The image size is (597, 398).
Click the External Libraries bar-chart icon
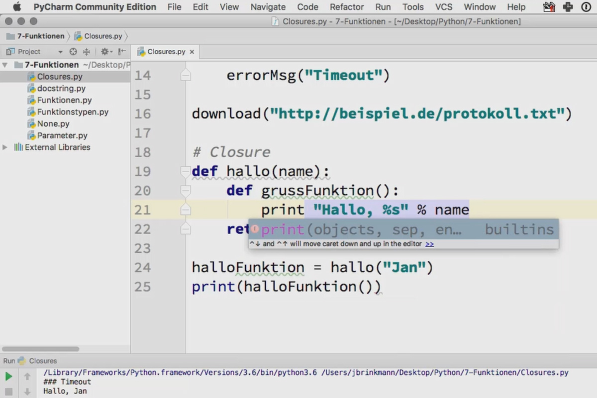tap(18, 147)
